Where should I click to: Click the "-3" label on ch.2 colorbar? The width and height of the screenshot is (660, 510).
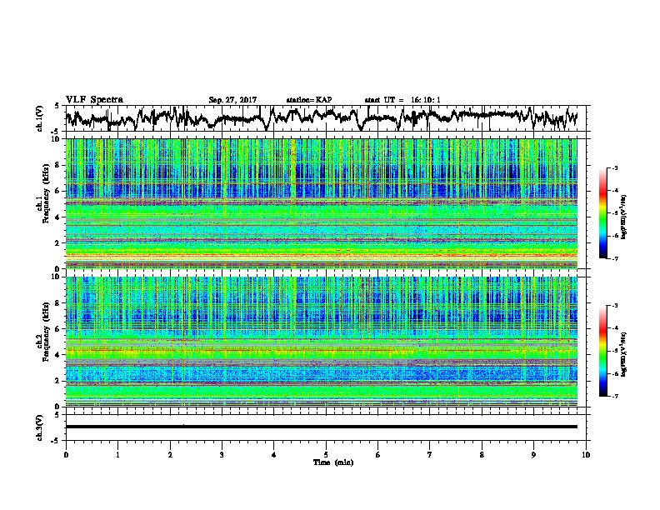click(x=614, y=306)
